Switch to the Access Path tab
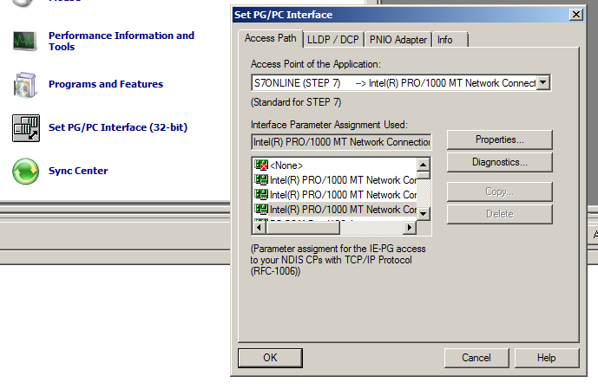 pos(271,38)
